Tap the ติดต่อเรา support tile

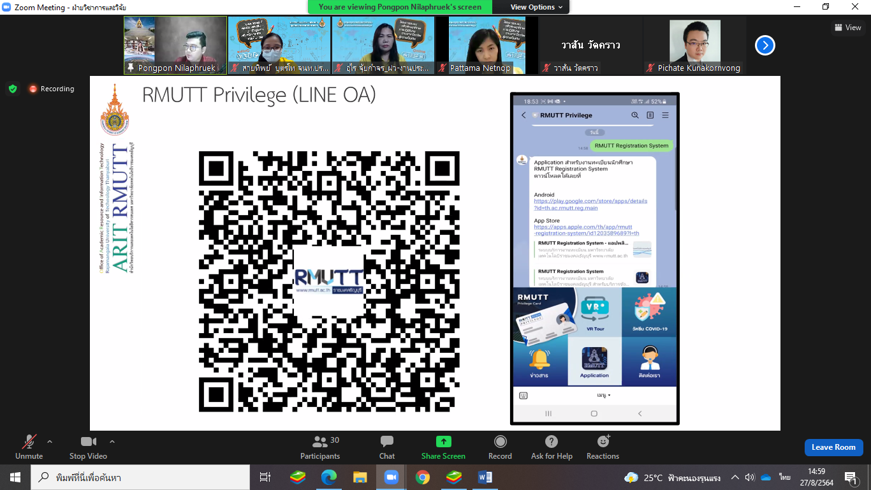coord(649,362)
